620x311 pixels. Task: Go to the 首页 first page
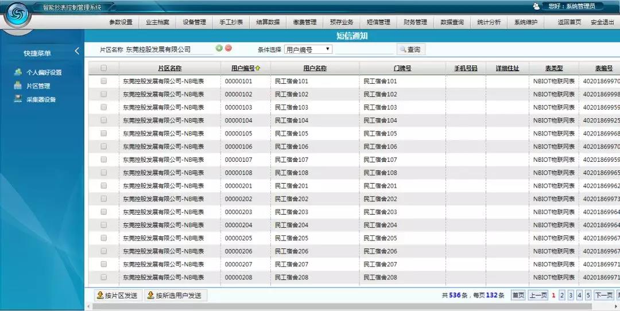pos(518,295)
